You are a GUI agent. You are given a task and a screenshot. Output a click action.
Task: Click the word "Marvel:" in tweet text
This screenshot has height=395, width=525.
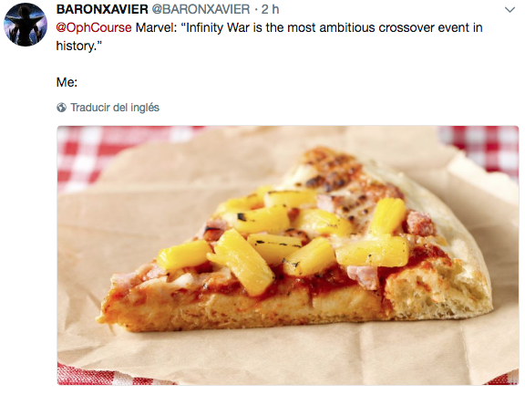point(156,27)
